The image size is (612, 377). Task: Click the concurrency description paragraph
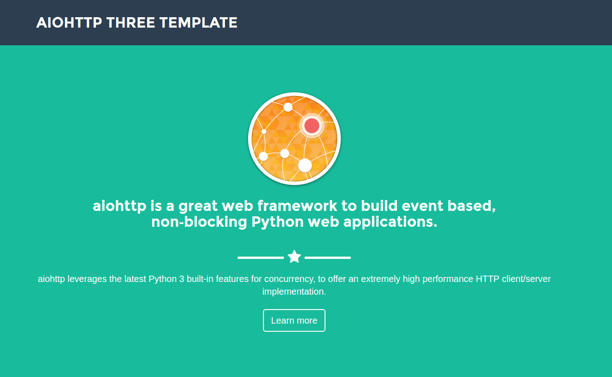tap(294, 285)
